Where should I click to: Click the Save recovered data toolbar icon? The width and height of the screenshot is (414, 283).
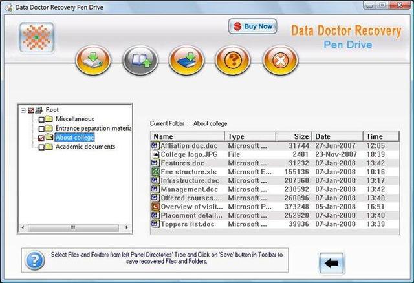93,60
